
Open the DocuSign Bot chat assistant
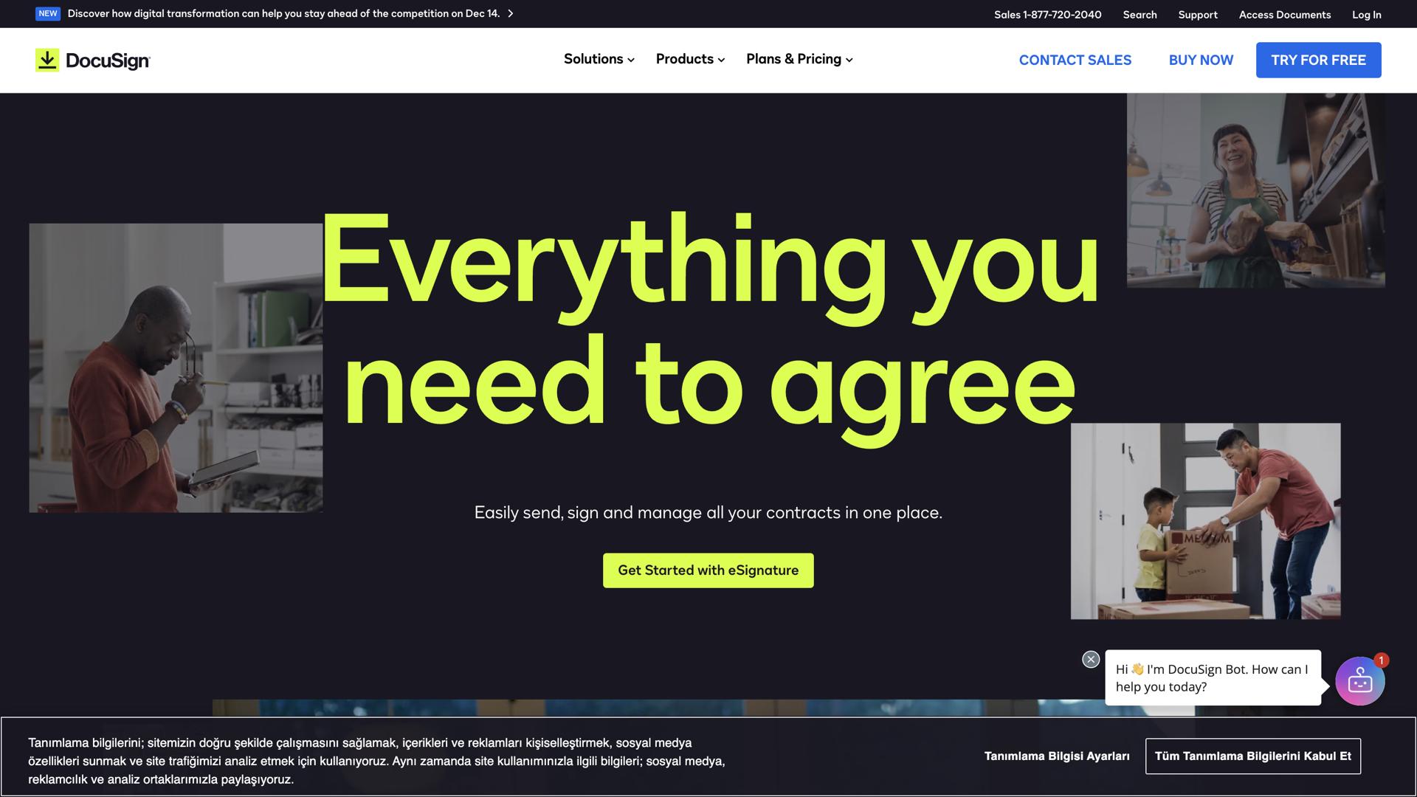tap(1360, 680)
